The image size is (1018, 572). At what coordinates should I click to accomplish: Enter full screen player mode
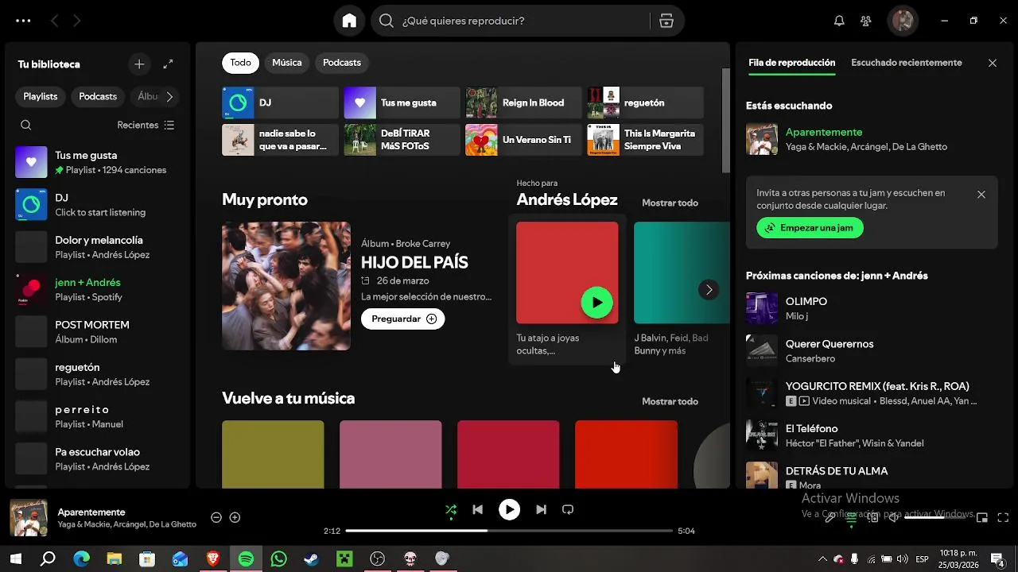[1004, 518]
